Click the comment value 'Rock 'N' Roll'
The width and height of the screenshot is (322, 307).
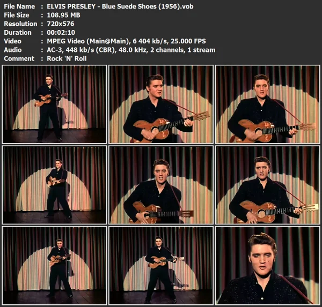[67, 58]
